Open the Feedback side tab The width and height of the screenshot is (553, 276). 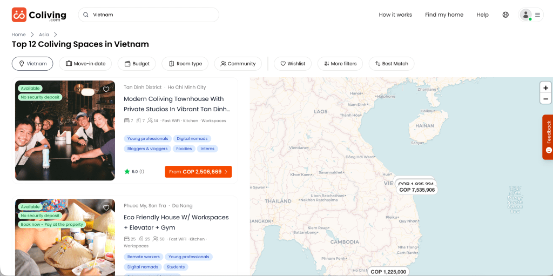[x=548, y=137]
